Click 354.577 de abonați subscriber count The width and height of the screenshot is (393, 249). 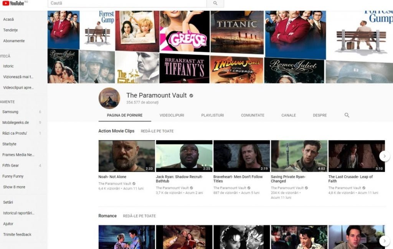click(142, 102)
